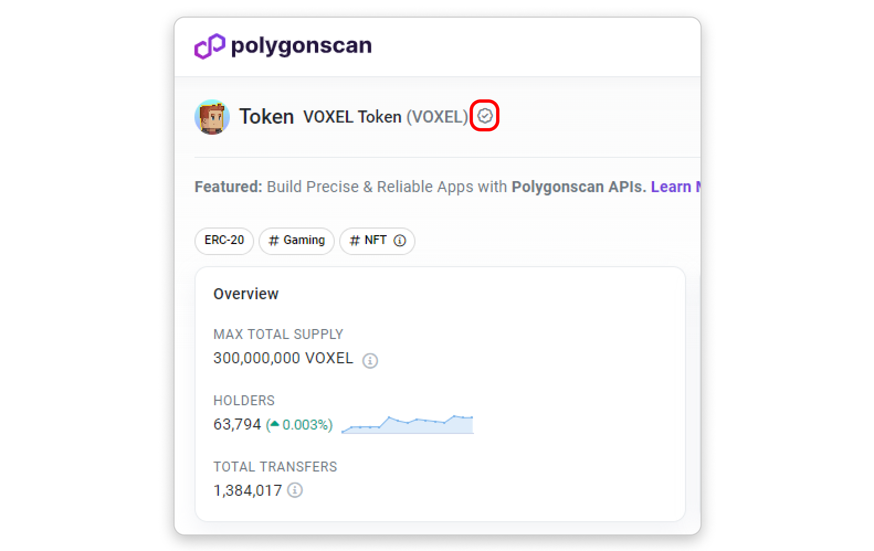Click the 300,000,000 VOXEL supply value

(x=283, y=358)
